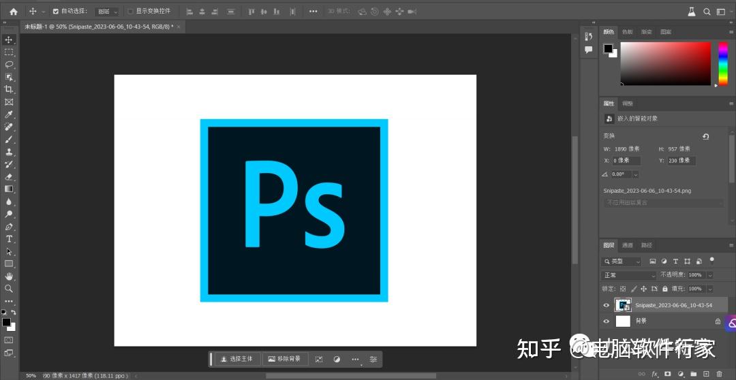The height and width of the screenshot is (380, 736).
Task: Select the Object Selection tool
Action: pyautogui.click(x=8, y=77)
